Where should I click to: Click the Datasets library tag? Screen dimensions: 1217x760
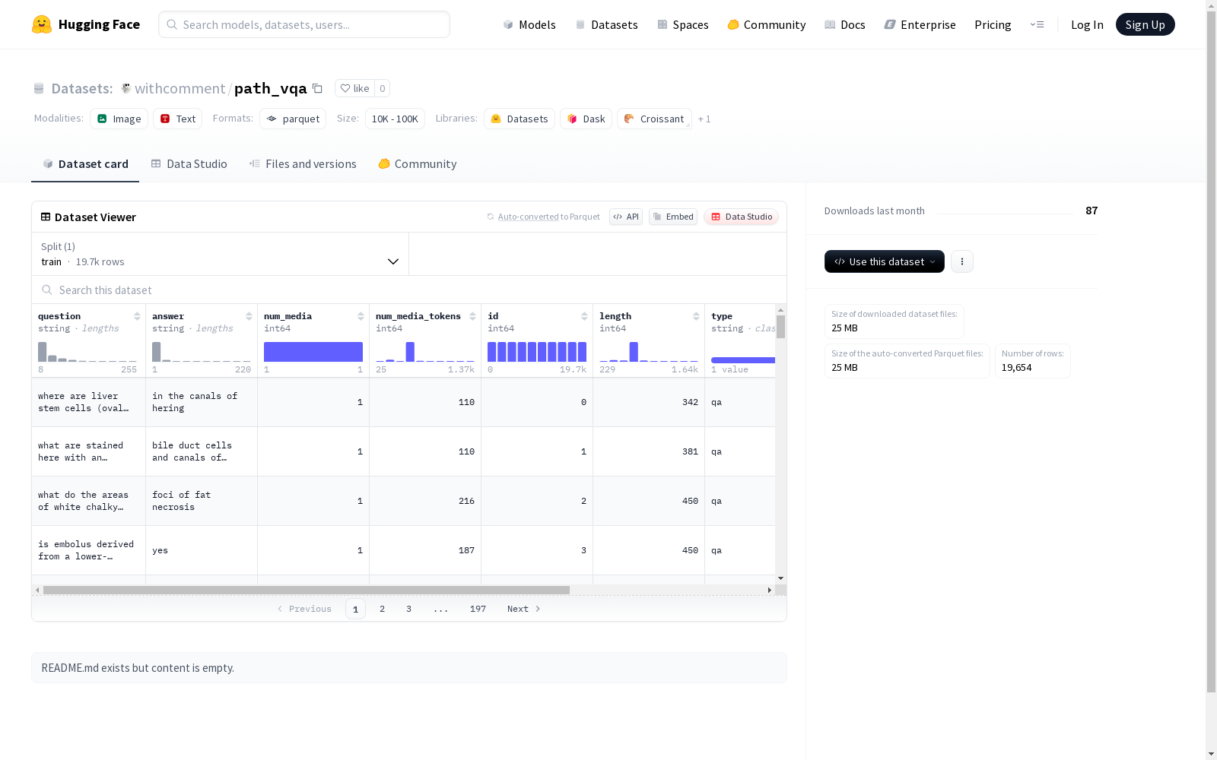click(520, 119)
